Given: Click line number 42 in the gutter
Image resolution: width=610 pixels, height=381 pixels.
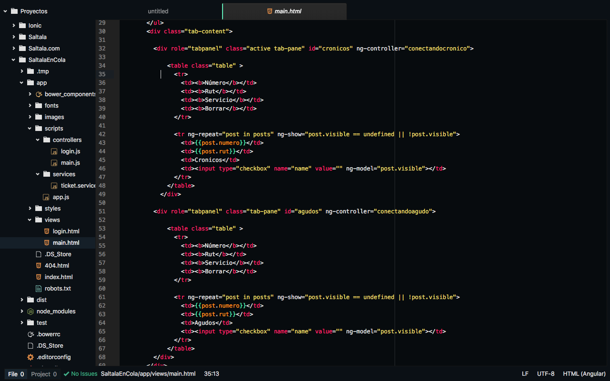Looking at the screenshot, I should coord(102,134).
